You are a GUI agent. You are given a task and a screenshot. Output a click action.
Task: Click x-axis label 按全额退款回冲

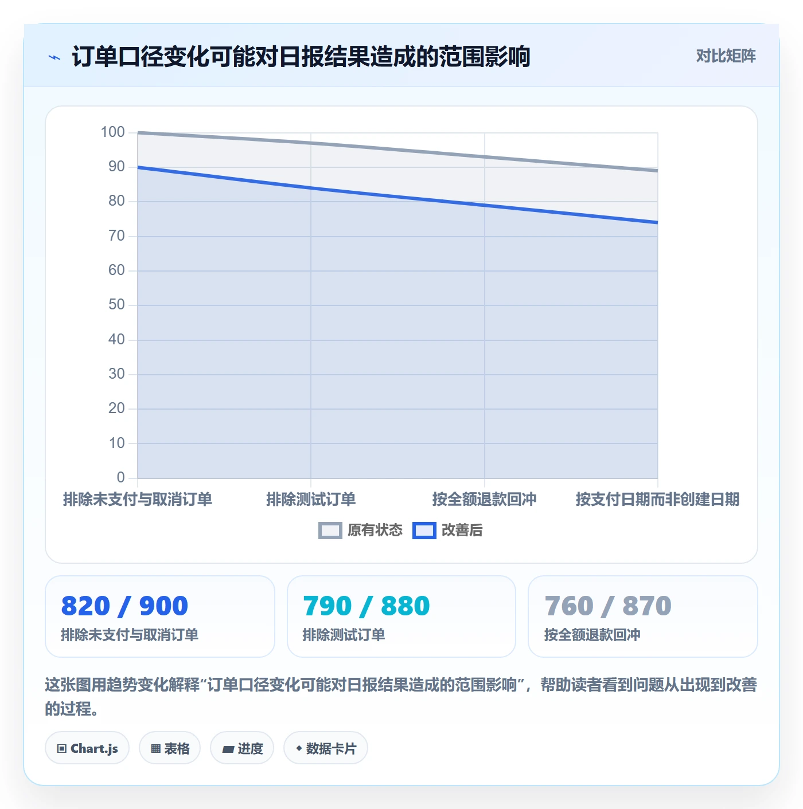[x=484, y=500]
